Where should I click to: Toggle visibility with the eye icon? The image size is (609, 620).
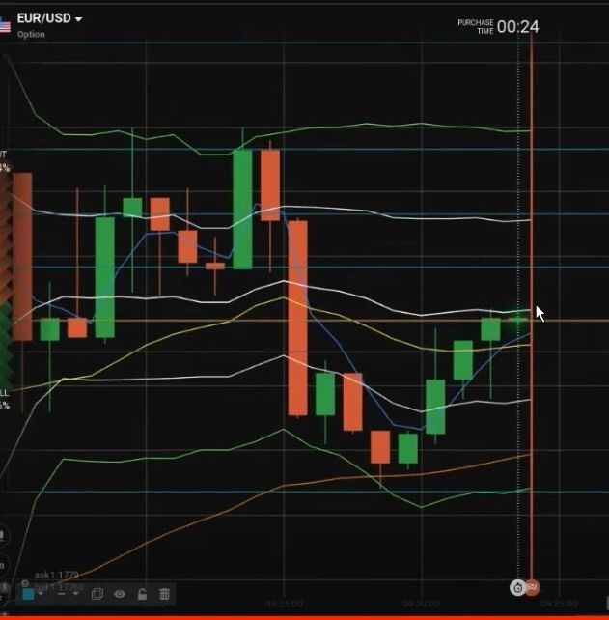120,594
